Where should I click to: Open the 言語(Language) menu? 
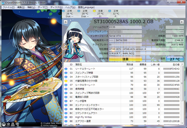click(x=86, y=7)
